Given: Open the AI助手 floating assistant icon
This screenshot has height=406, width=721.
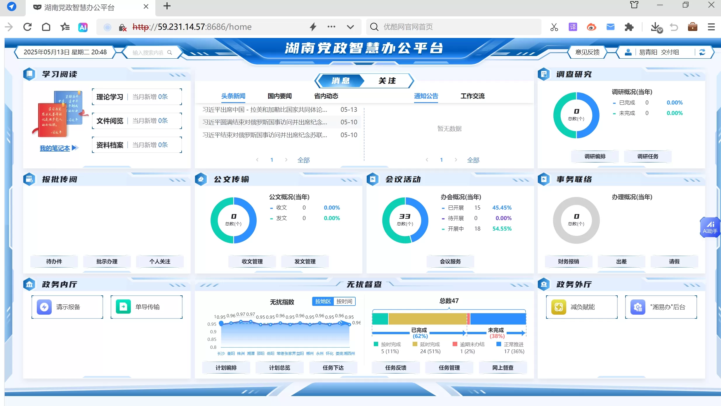Looking at the screenshot, I should [x=710, y=227].
